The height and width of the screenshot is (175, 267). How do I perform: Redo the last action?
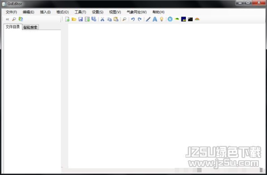click(140, 19)
